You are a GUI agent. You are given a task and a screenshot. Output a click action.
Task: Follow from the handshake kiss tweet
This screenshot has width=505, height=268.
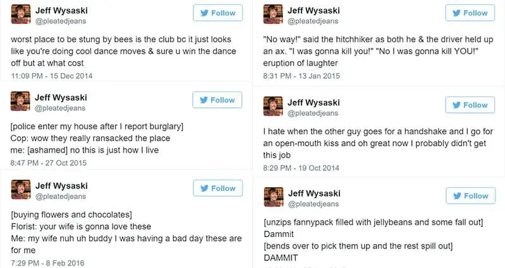(470, 105)
